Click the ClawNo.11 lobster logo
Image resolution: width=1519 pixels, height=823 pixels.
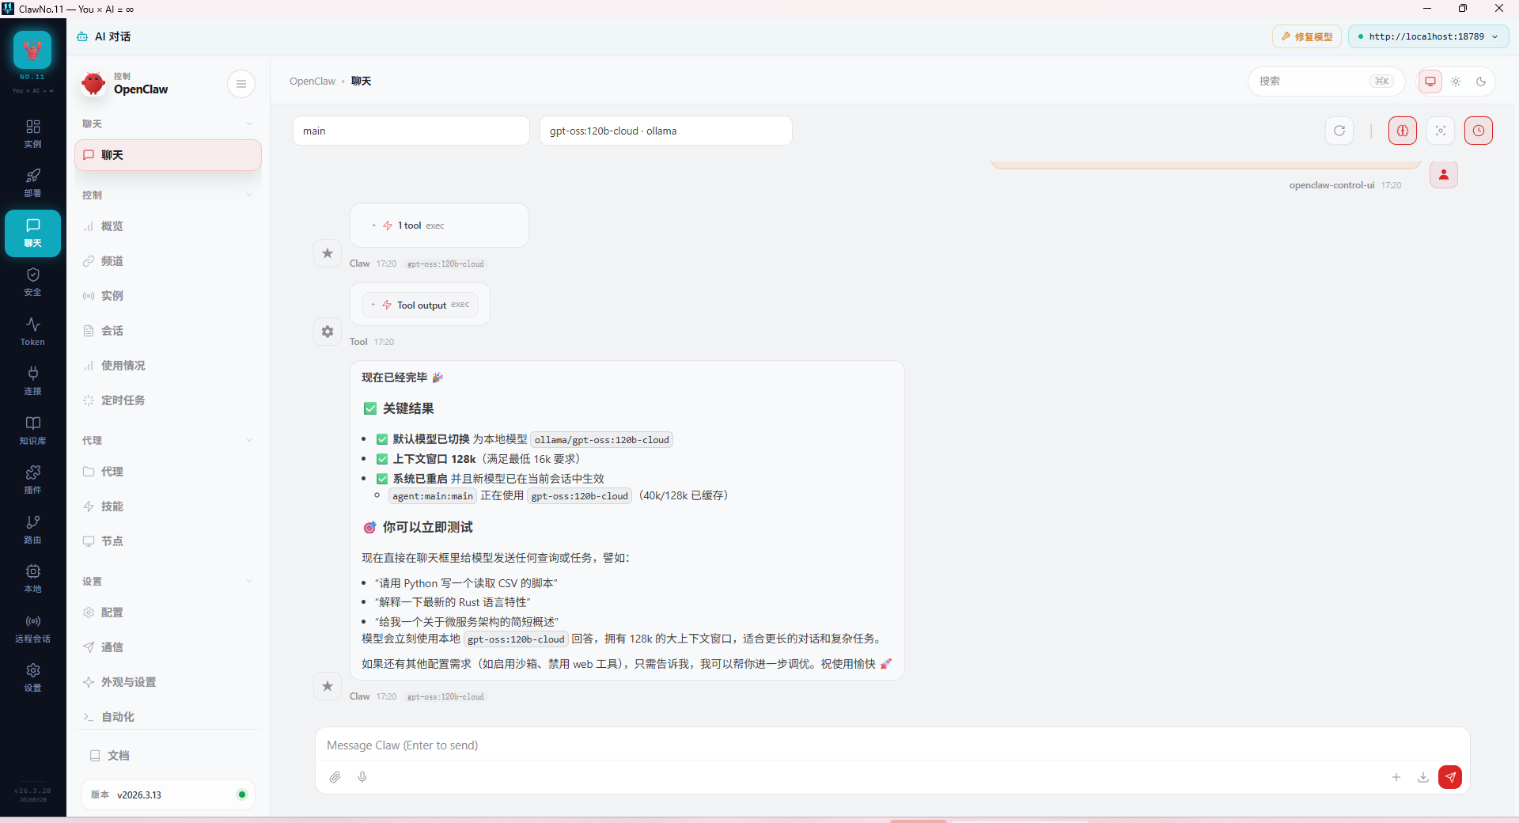point(32,51)
